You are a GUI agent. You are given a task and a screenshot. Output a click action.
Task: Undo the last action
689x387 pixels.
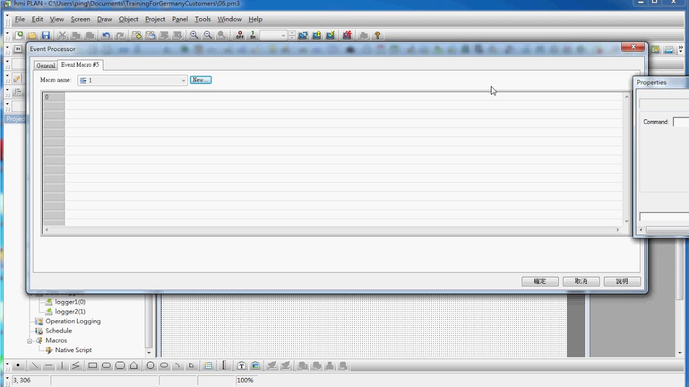pyautogui.click(x=106, y=35)
